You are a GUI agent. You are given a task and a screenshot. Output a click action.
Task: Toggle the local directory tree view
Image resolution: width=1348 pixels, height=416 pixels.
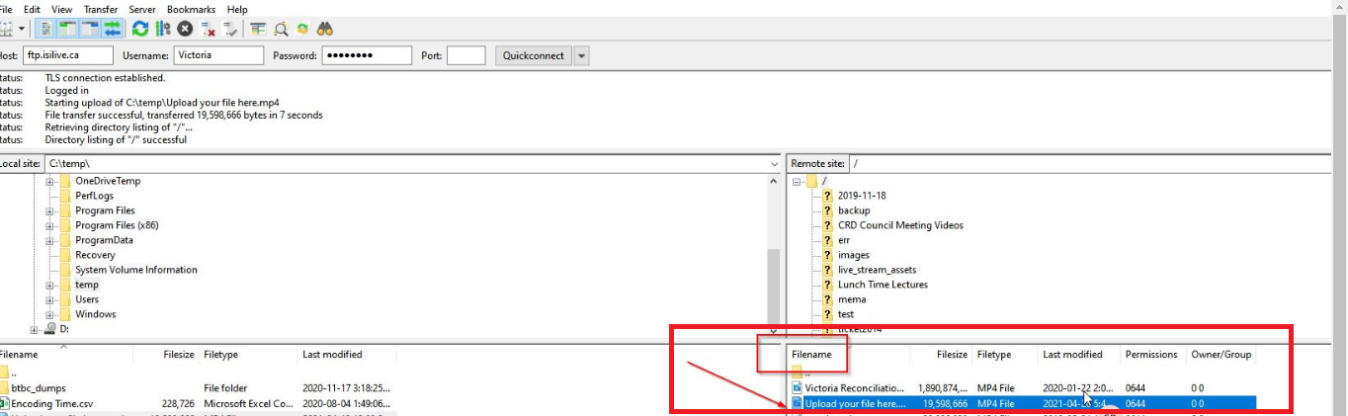[68, 29]
